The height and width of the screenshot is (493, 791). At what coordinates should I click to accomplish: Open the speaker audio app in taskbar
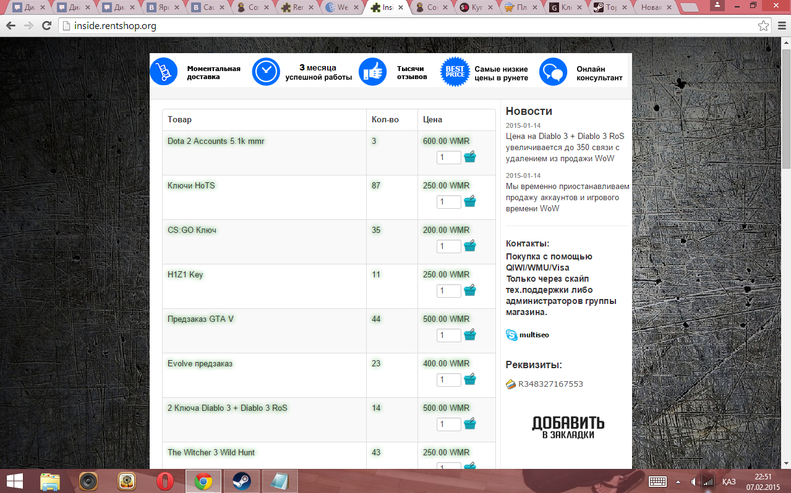[x=88, y=481]
